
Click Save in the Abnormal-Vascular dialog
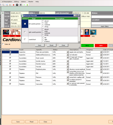point(40,45)
